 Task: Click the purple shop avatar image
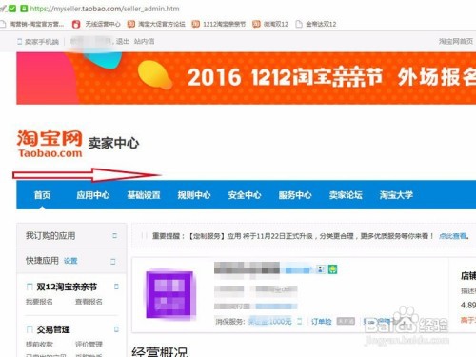(169, 294)
